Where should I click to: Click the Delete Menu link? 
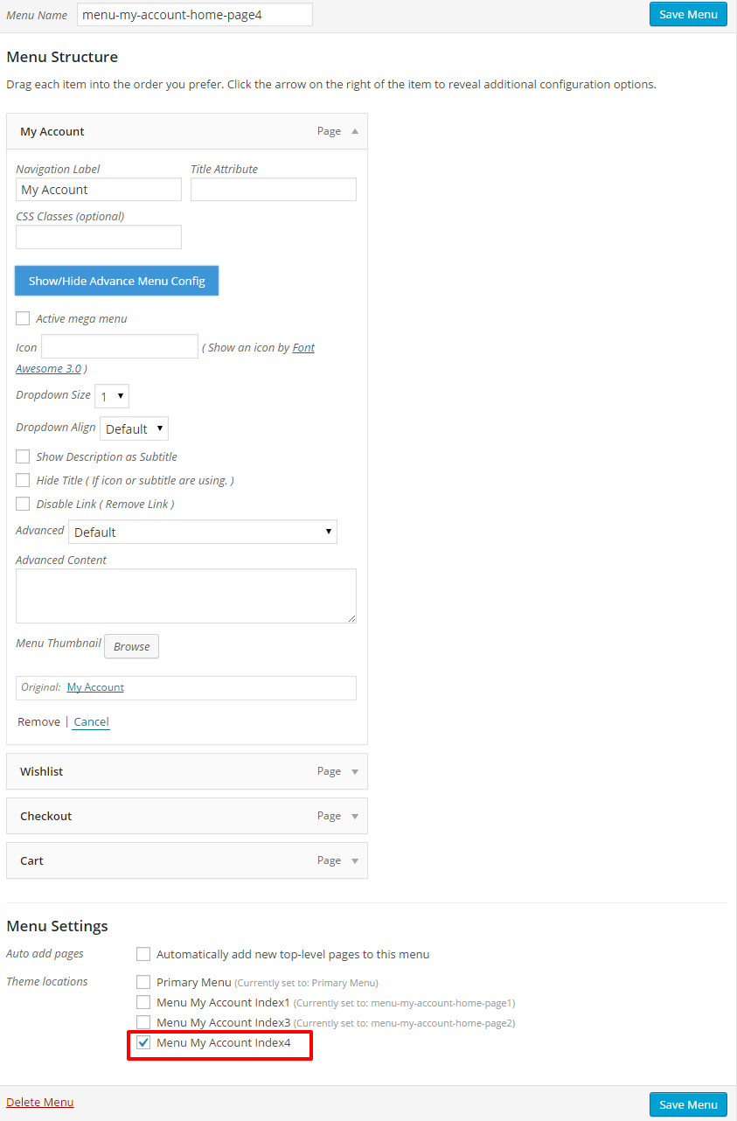coord(40,1102)
